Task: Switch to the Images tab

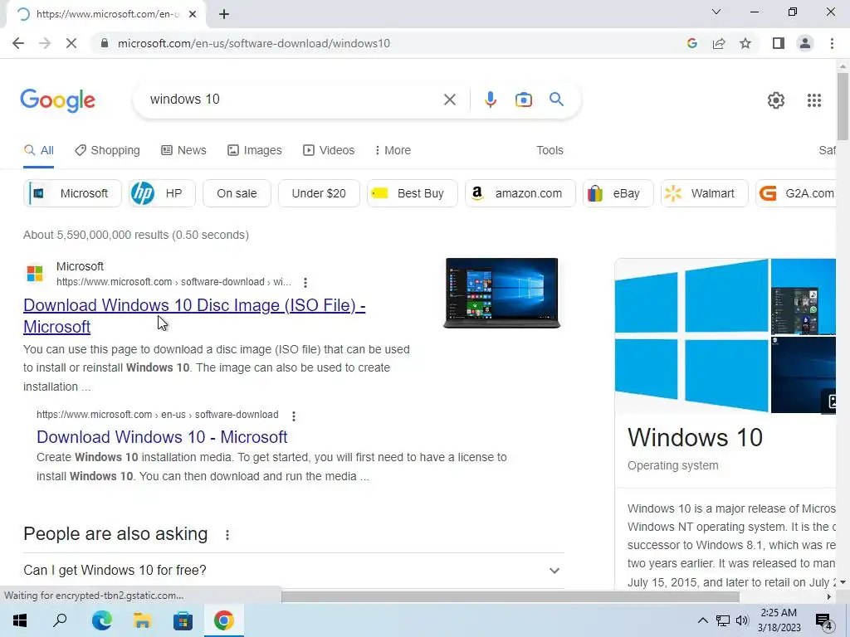Action: tap(255, 150)
